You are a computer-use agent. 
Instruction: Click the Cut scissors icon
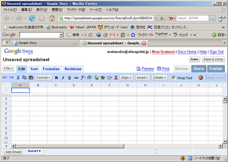(18, 78)
